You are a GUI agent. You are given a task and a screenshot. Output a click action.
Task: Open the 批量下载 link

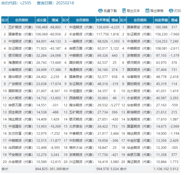(x=110, y=11)
